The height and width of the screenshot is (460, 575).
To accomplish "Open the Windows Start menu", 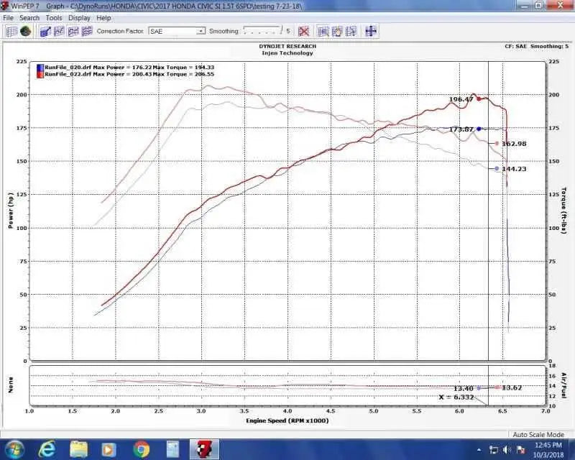I will pyautogui.click(x=14, y=449).
